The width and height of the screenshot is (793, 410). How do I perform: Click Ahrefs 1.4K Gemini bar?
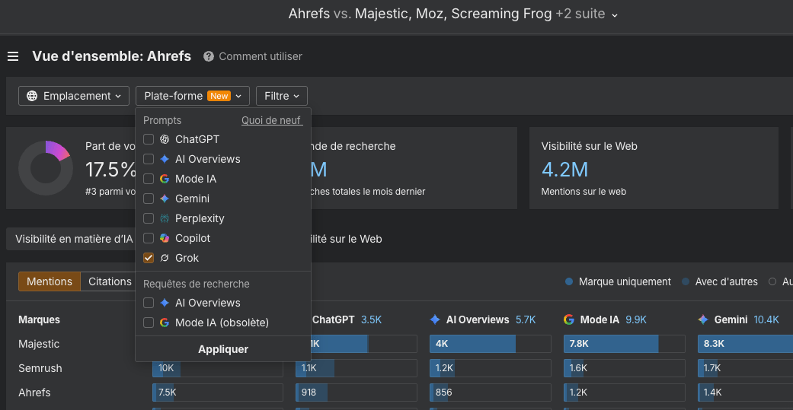[746, 393]
